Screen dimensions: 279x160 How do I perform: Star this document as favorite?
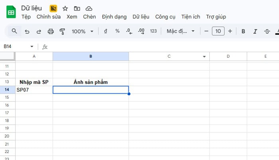coord(65,8)
